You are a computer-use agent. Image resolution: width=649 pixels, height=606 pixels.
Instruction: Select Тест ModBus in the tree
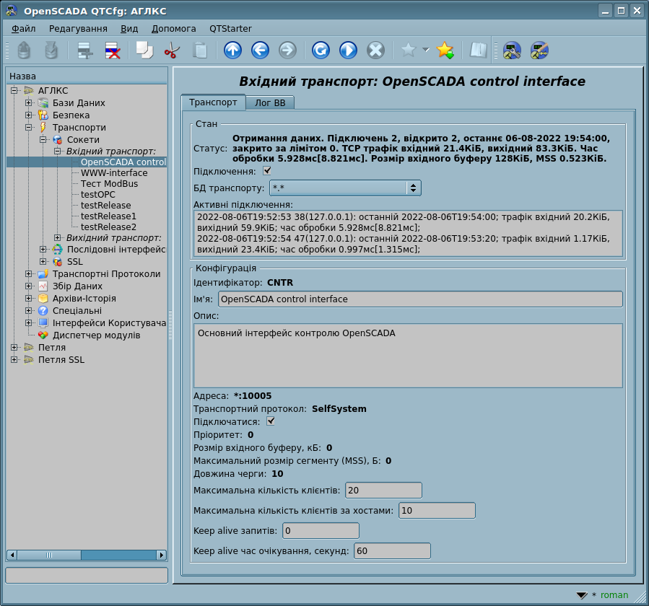[109, 184]
